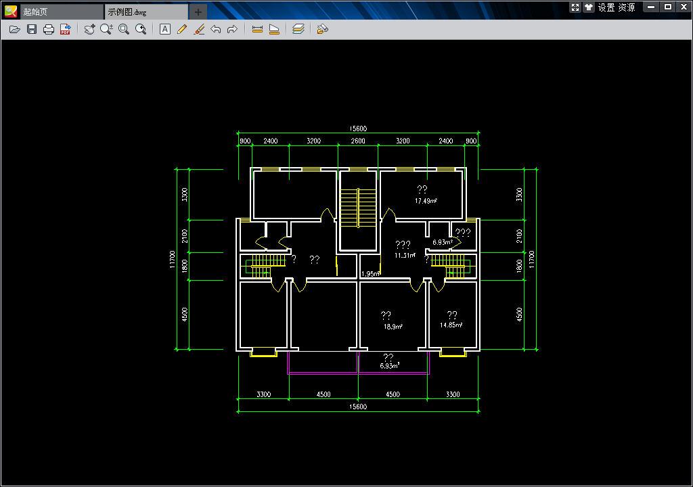693x487 pixels.
Task: Undo the last action
Action: tap(216, 29)
